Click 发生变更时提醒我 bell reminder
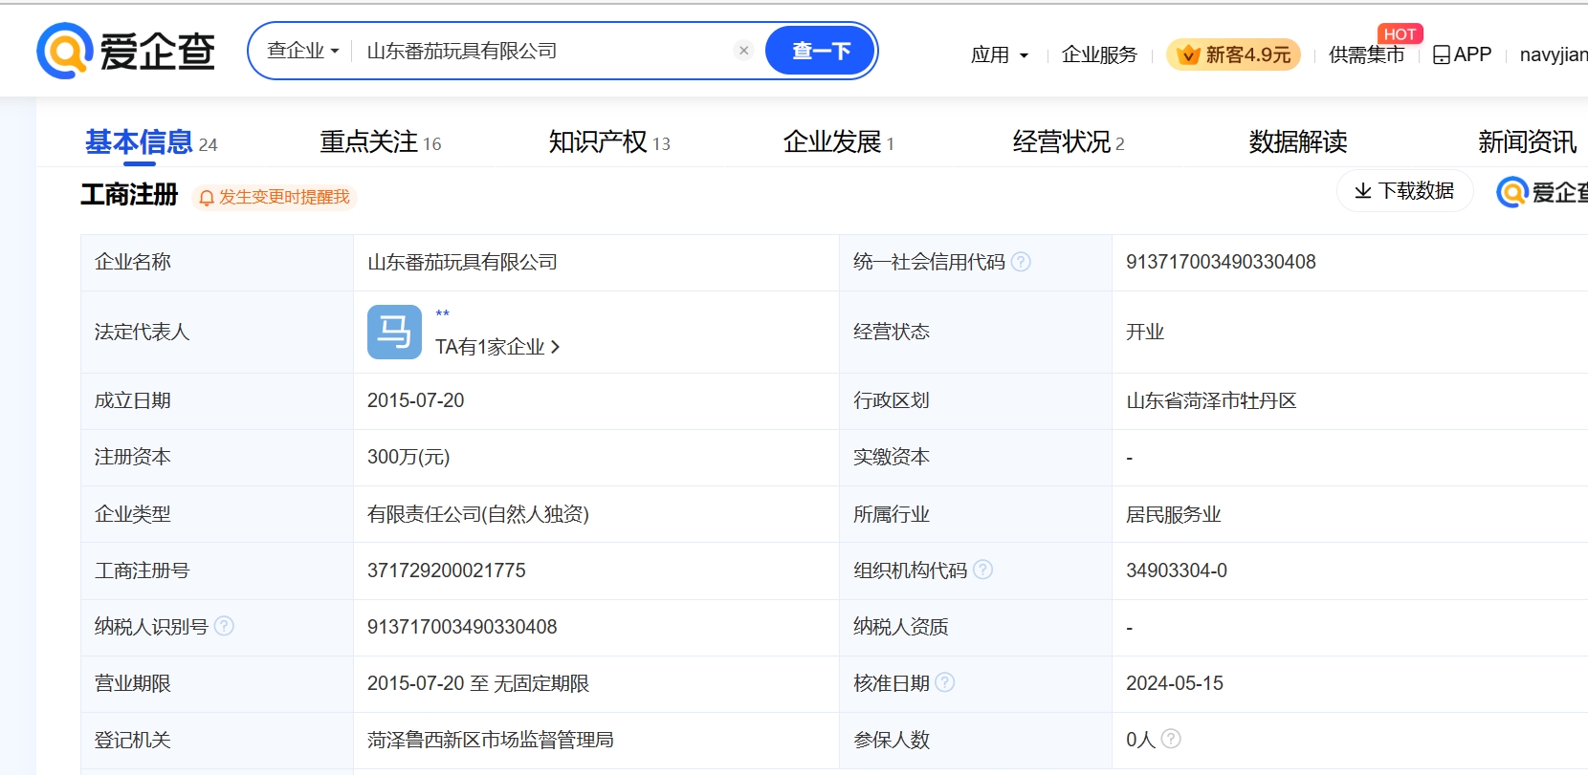The image size is (1588, 775). click(275, 197)
